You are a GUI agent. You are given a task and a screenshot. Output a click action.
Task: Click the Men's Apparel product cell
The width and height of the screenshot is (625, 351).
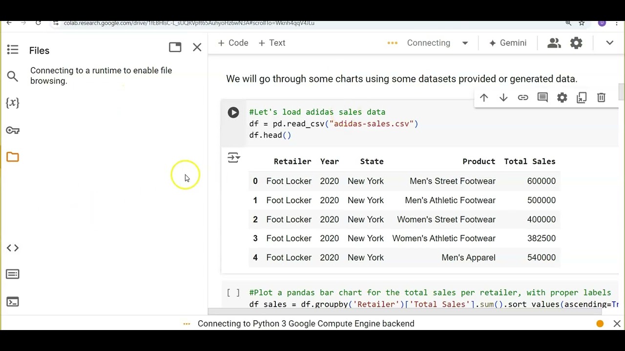[468, 257]
